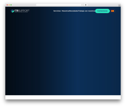
Task: Open Trabaja con nosotros link
Action: pos(87,11)
